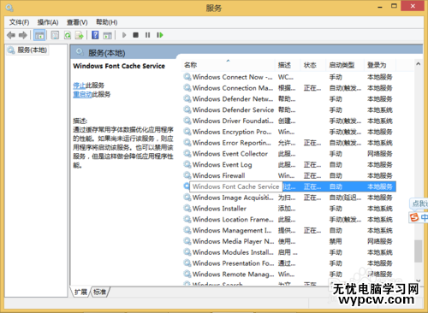Open the 帮助(H) menu

(106, 22)
